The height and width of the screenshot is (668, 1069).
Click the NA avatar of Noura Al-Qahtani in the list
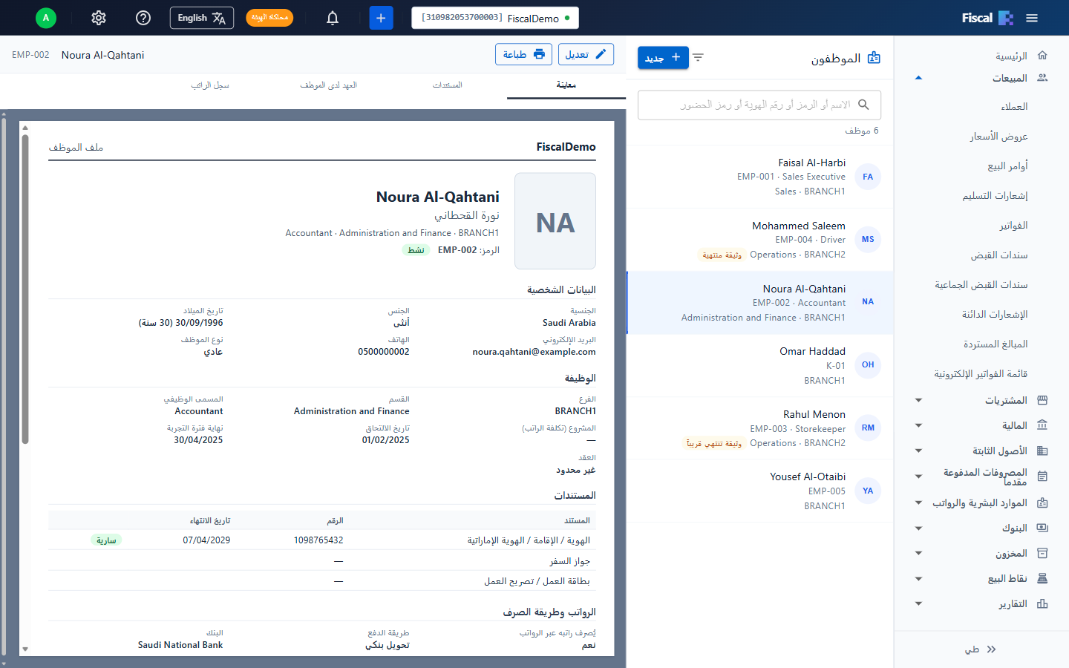coord(868,302)
